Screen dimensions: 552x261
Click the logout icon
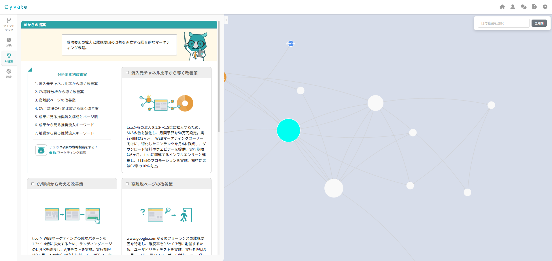pyautogui.click(x=534, y=7)
